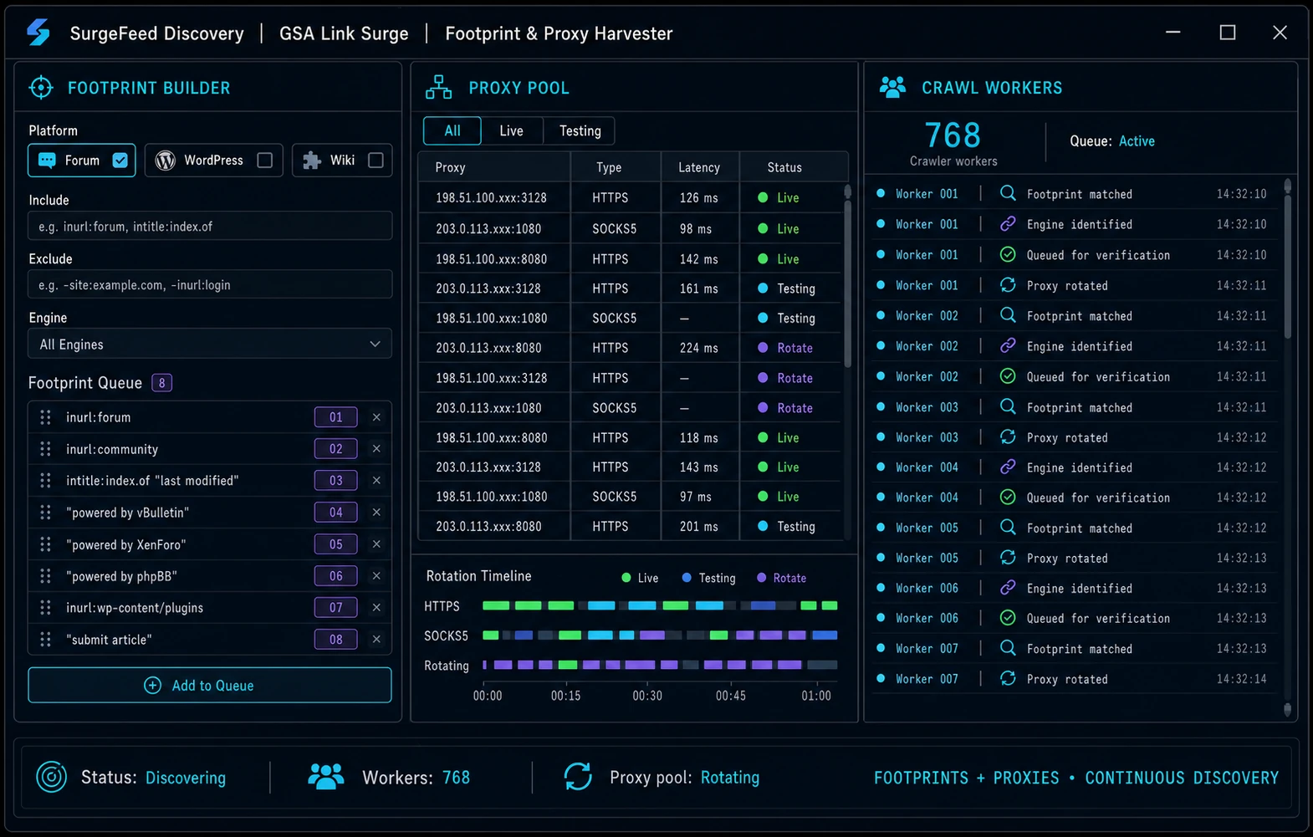Image resolution: width=1313 pixels, height=837 pixels.
Task: Open the All Engines dropdown
Action: click(x=210, y=344)
